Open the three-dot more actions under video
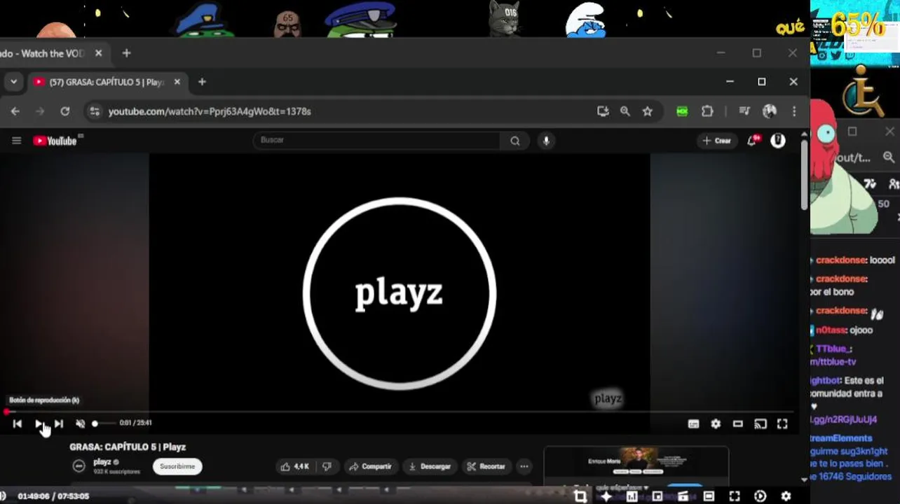Image resolution: width=900 pixels, height=504 pixels. coord(524,466)
